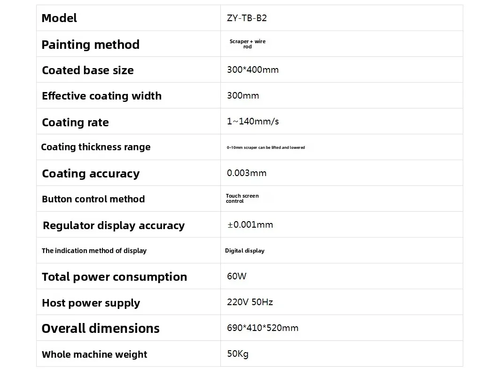The width and height of the screenshot is (498, 369).
Task: Select the 1~140mm/s coating rate value
Action: [252, 122]
